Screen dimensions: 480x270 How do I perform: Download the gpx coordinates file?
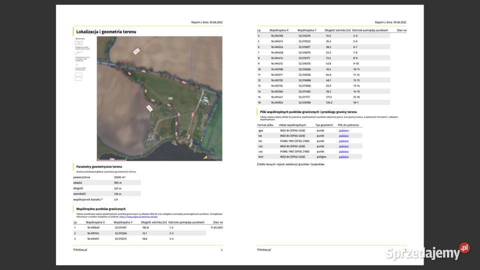pyautogui.click(x=343, y=130)
